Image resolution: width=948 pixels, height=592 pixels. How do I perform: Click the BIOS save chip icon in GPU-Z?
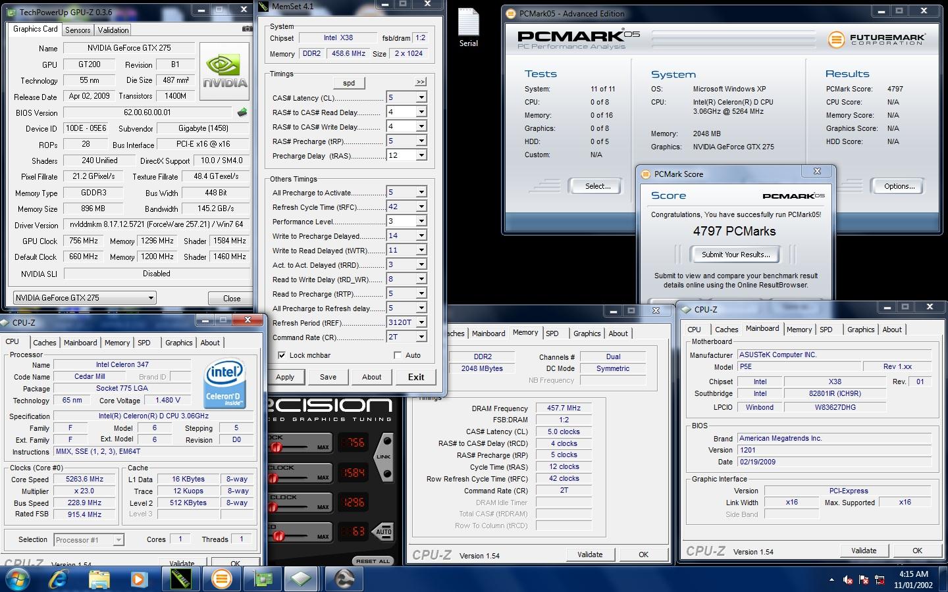242,112
